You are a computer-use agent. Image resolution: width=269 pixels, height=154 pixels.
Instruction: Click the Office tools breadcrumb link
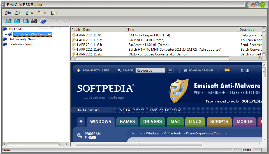173,134
